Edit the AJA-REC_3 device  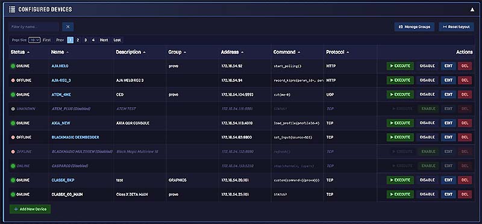pos(448,80)
